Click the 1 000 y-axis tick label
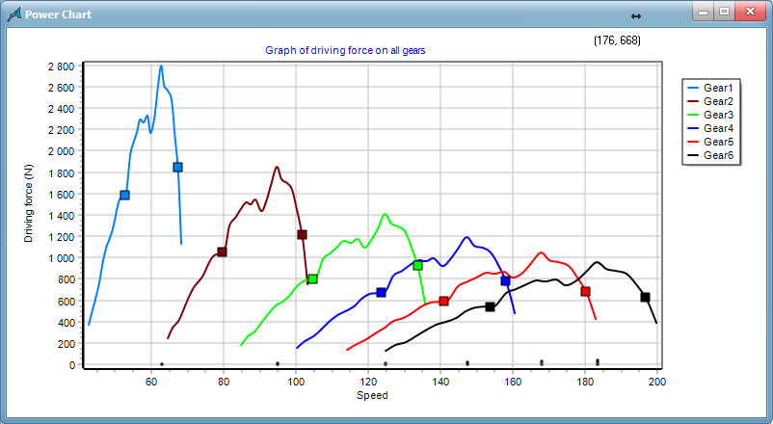 coord(61,258)
